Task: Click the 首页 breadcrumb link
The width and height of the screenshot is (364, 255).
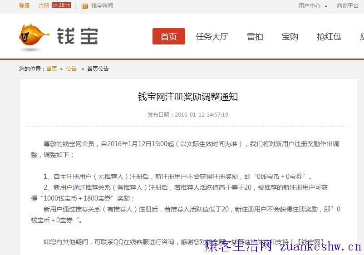Action: pyautogui.click(x=52, y=69)
